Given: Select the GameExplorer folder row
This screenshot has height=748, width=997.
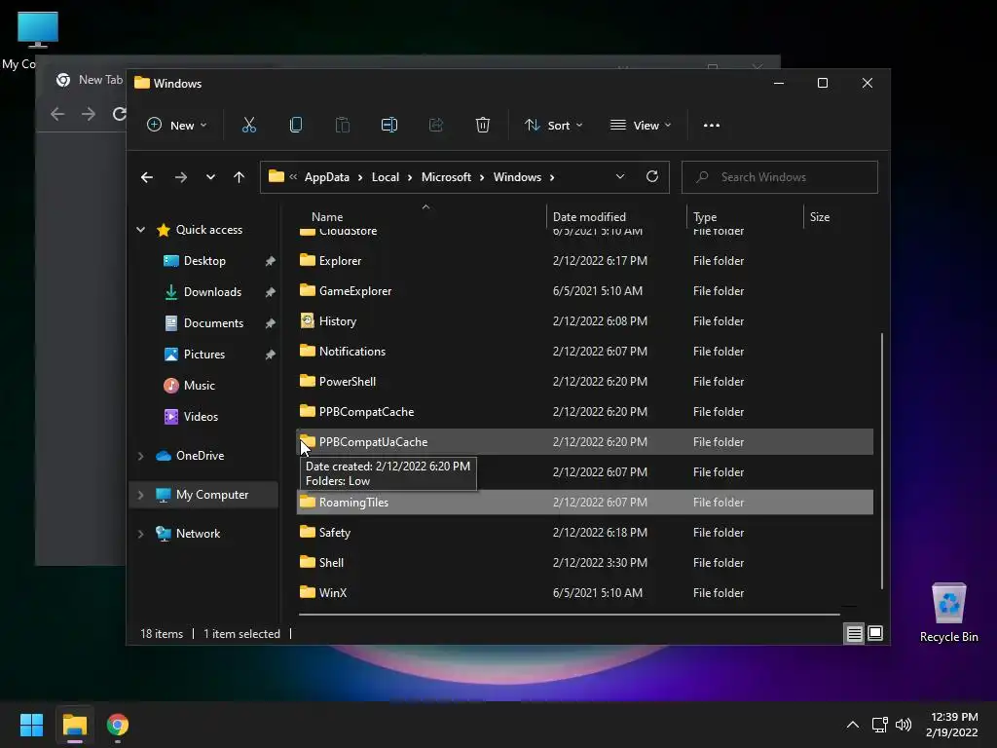Looking at the screenshot, I should 585,290.
